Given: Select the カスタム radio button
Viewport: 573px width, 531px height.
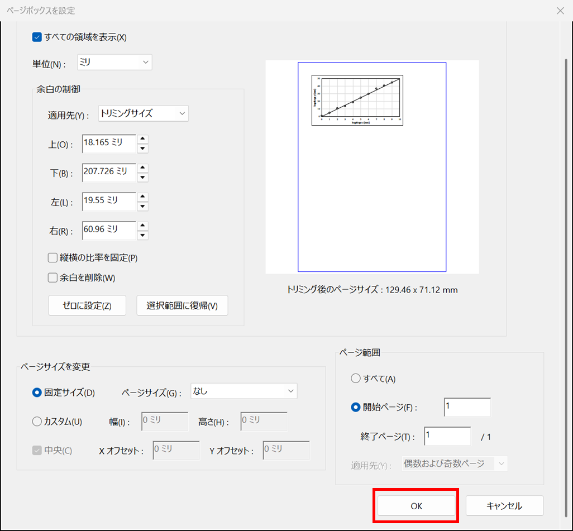Looking at the screenshot, I should (37, 422).
